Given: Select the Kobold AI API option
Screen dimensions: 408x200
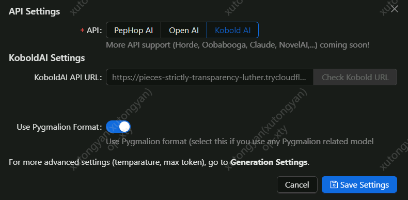Looking at the screenshot, I should (232, 30).
